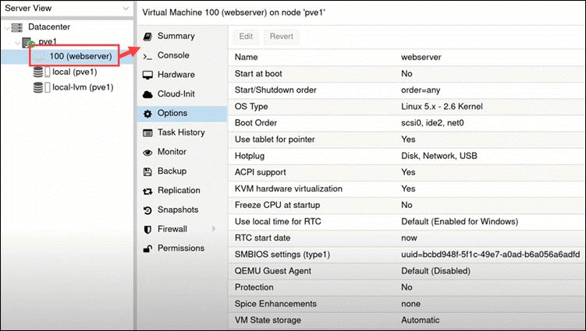
Task: Open the Task History tab label
Action: pos(181,132)
